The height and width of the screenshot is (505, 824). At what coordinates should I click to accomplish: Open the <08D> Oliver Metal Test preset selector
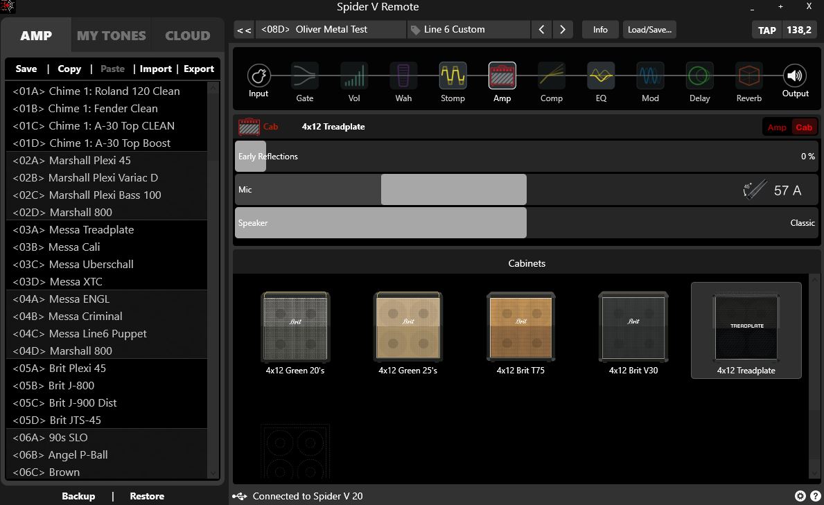[x=331, y=29]
